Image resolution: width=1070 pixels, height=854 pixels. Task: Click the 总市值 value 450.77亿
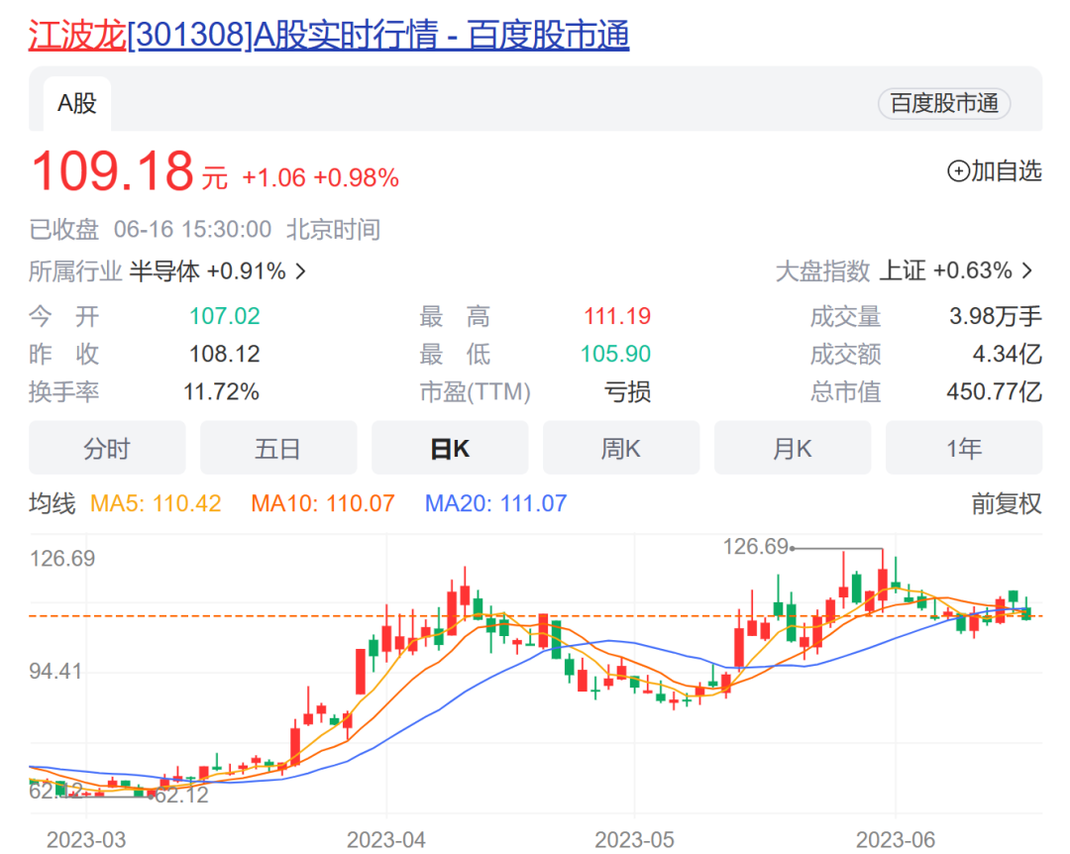[x=995, y=392]
